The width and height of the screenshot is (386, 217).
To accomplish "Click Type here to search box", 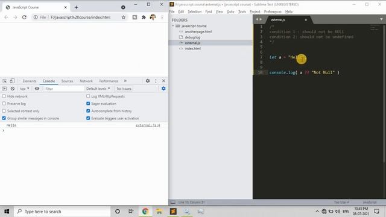I will pyautogui.click(x=62, y=212).
